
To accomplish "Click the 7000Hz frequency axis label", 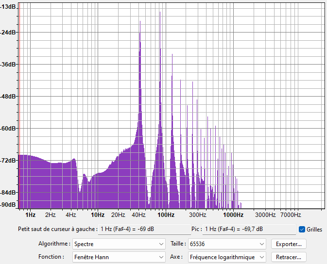I will [291, 215].
